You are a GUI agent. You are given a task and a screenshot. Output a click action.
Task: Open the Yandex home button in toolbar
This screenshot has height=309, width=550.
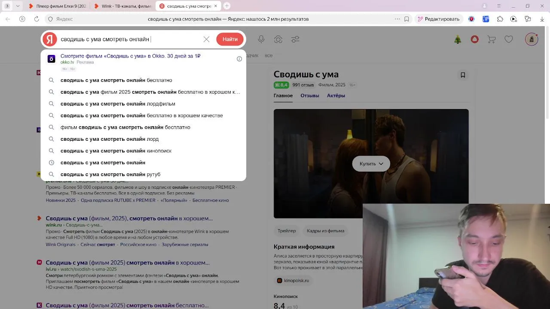click(22, 19)
